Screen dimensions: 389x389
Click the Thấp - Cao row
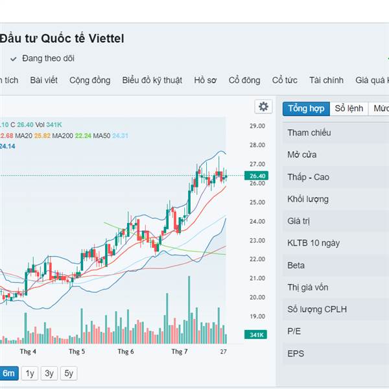pyautogui.click(x=336, y=177)
